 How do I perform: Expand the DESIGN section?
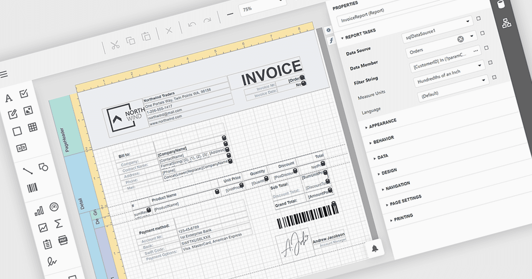pyautogui.click(x=387, y=171)
